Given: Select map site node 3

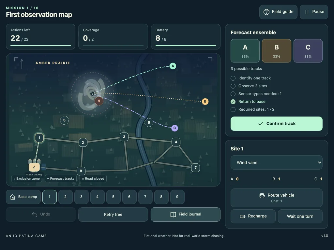Looking at the screenshot, I should pyautogui.click(x=124, y=137).
